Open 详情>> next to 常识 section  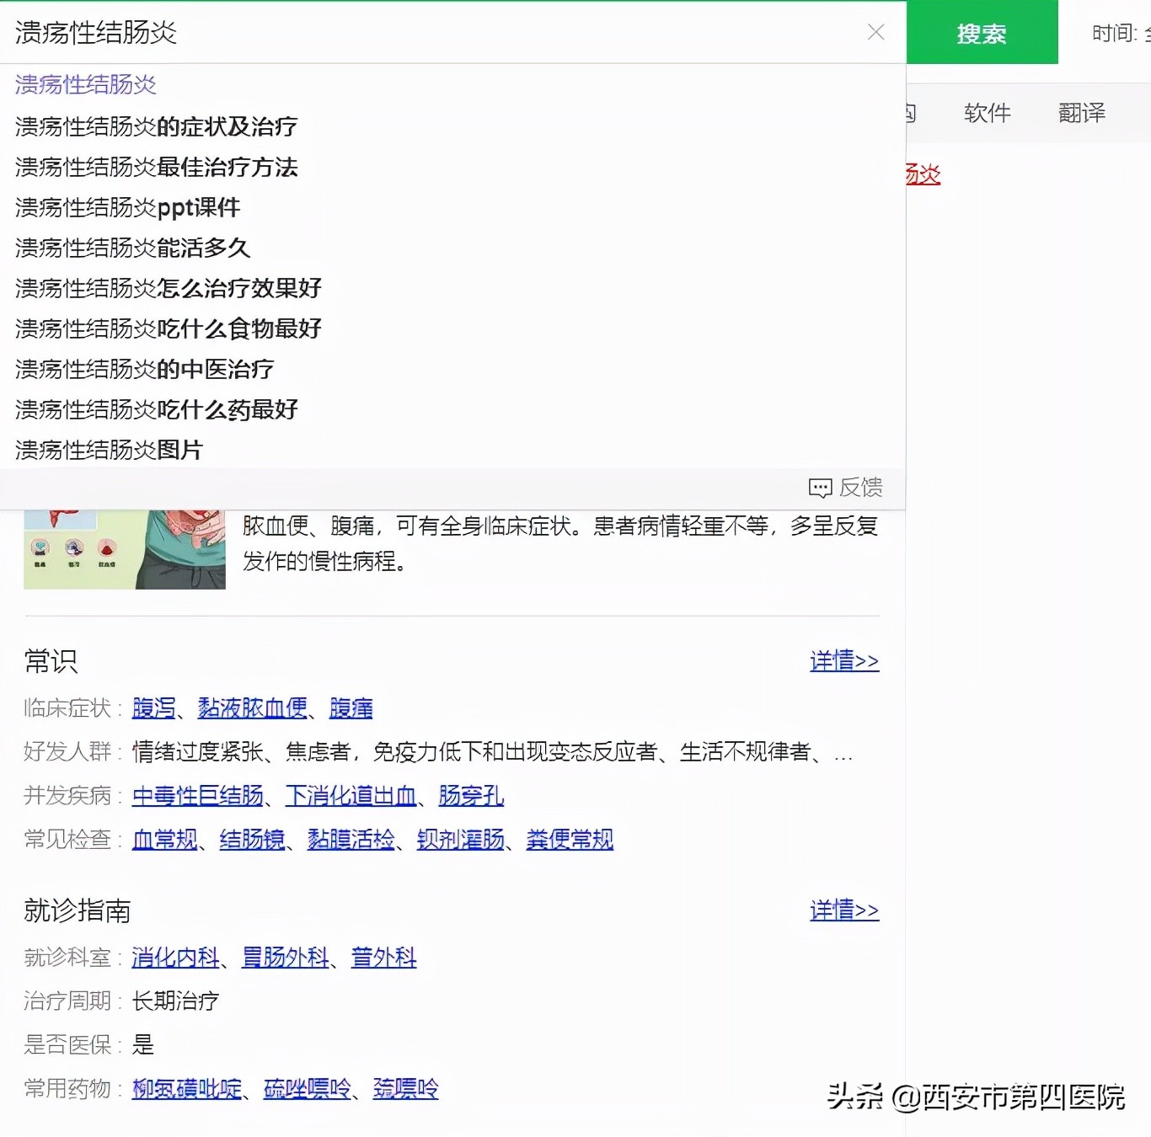[x=843, y=661]
